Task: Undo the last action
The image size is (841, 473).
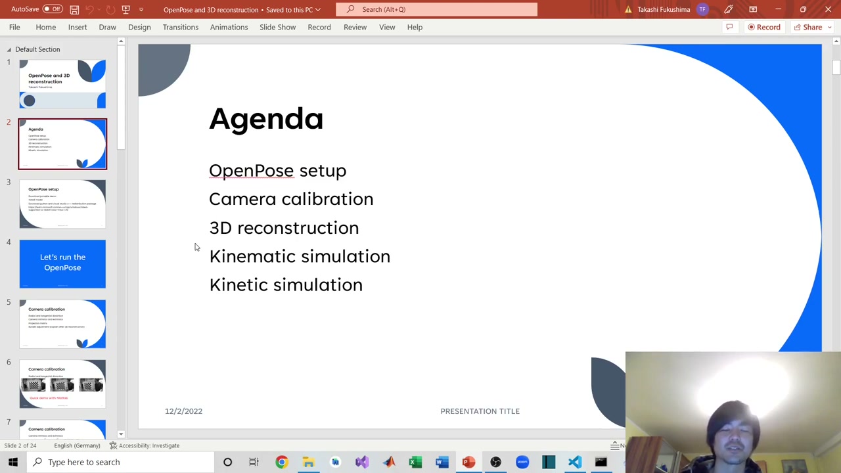Action: pos(90,9)
